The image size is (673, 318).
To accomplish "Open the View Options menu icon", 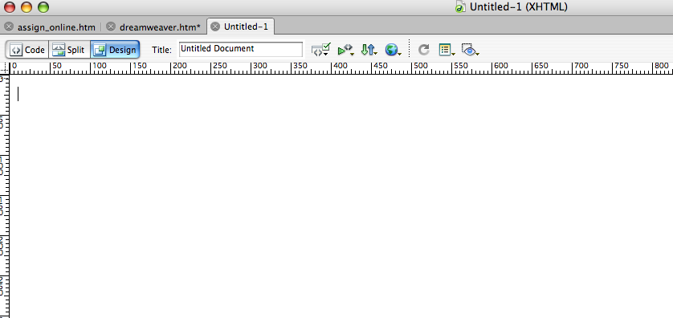I will pos(447,50).
